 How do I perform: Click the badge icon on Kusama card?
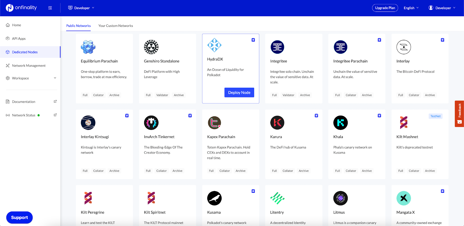[x=253, y=191]
